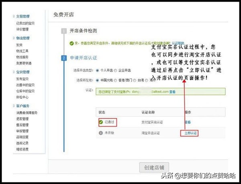Open 物流服务 in sidebar
This screenshot has height=184, width=241.
pyautogui.click(x=22, y=57)
